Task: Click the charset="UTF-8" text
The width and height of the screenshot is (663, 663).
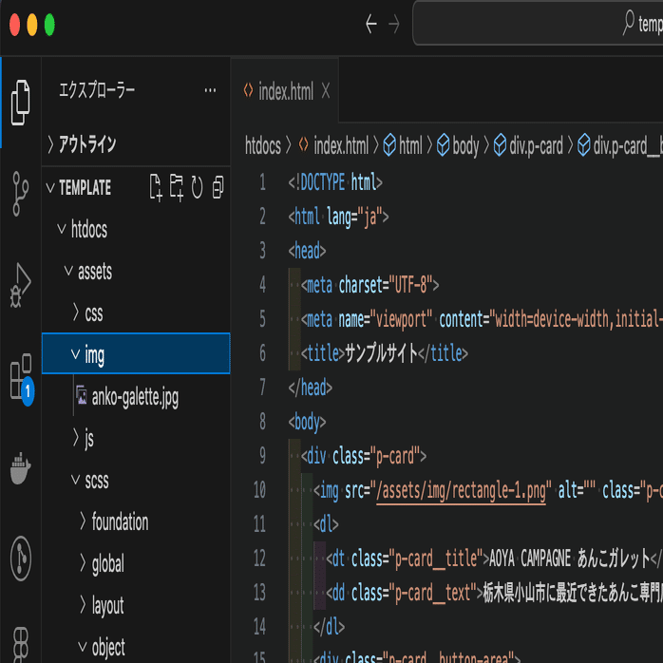Action: 386,285
